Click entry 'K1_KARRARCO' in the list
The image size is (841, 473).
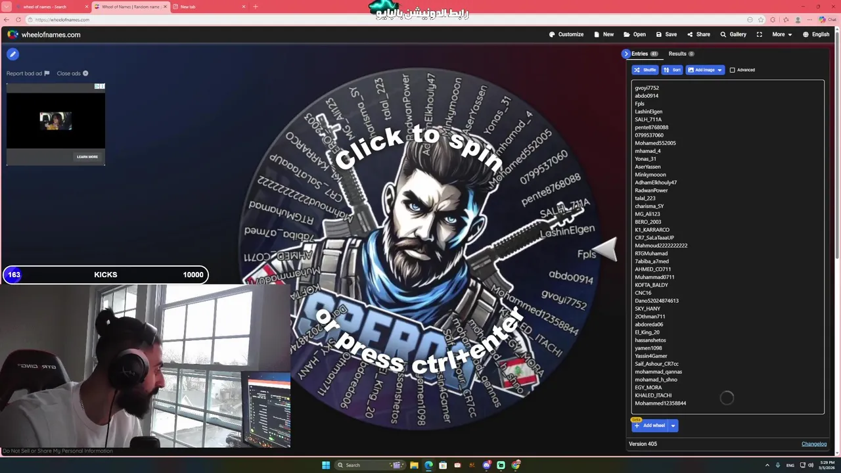click(652, 229)
